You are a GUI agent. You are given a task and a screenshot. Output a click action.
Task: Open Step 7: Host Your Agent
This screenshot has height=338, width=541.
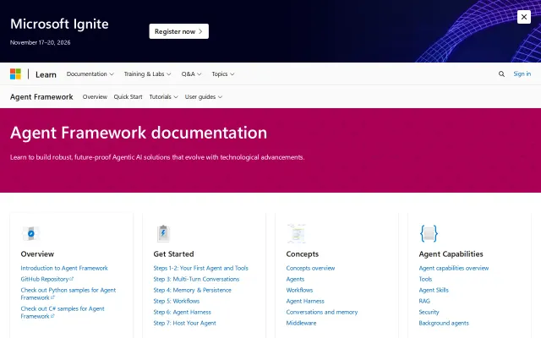[184, 323]
